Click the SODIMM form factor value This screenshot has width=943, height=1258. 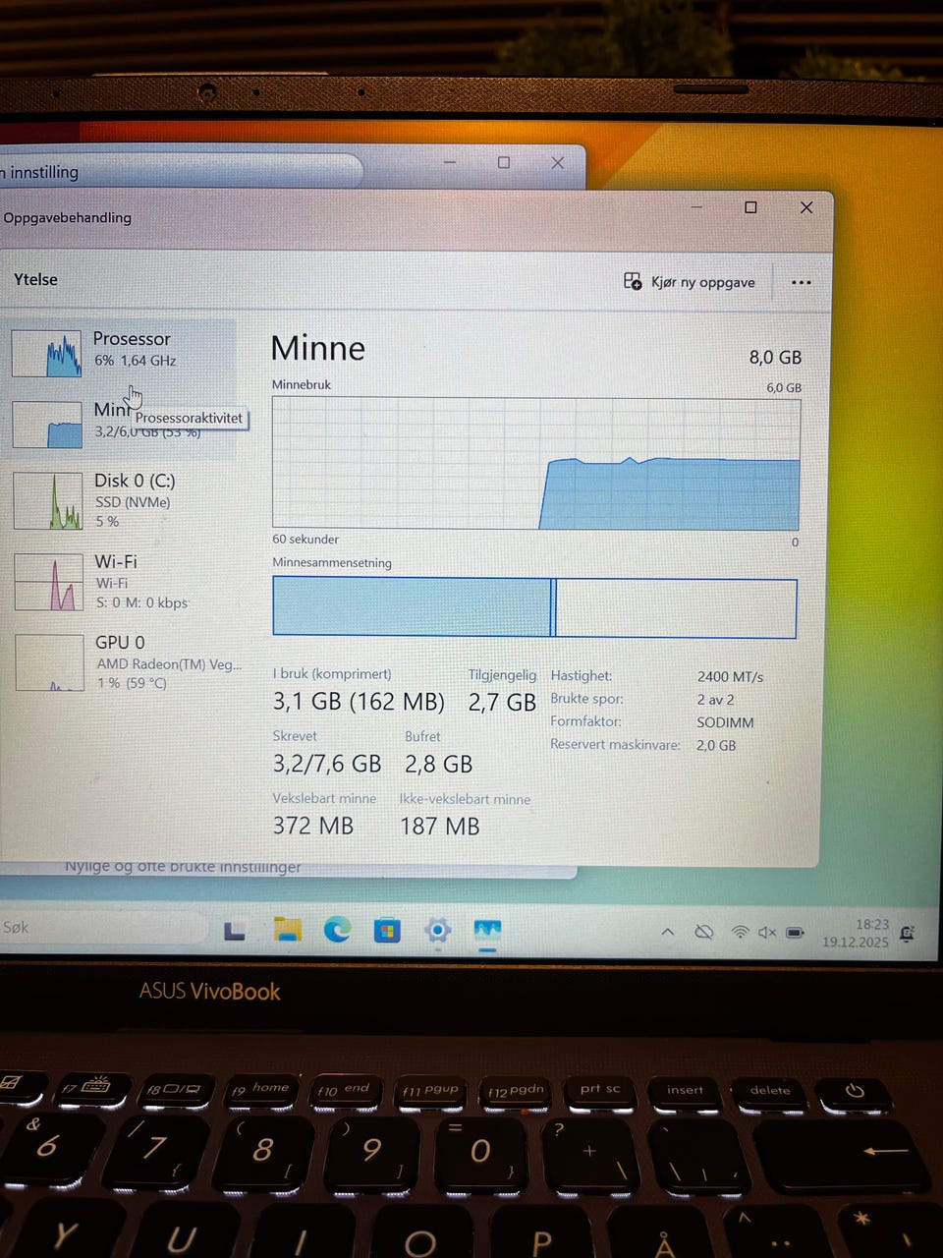pyautogui.click(x=725, y=721)
